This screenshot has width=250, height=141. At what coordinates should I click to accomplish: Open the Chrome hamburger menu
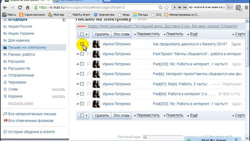(246, 7)
